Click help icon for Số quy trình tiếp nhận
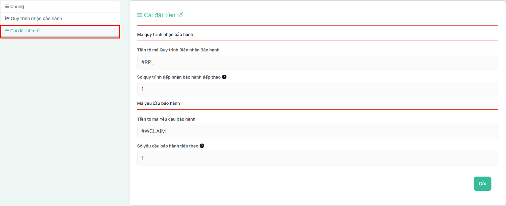Viewport: 506px width, 206px height. tap(224, 77)
